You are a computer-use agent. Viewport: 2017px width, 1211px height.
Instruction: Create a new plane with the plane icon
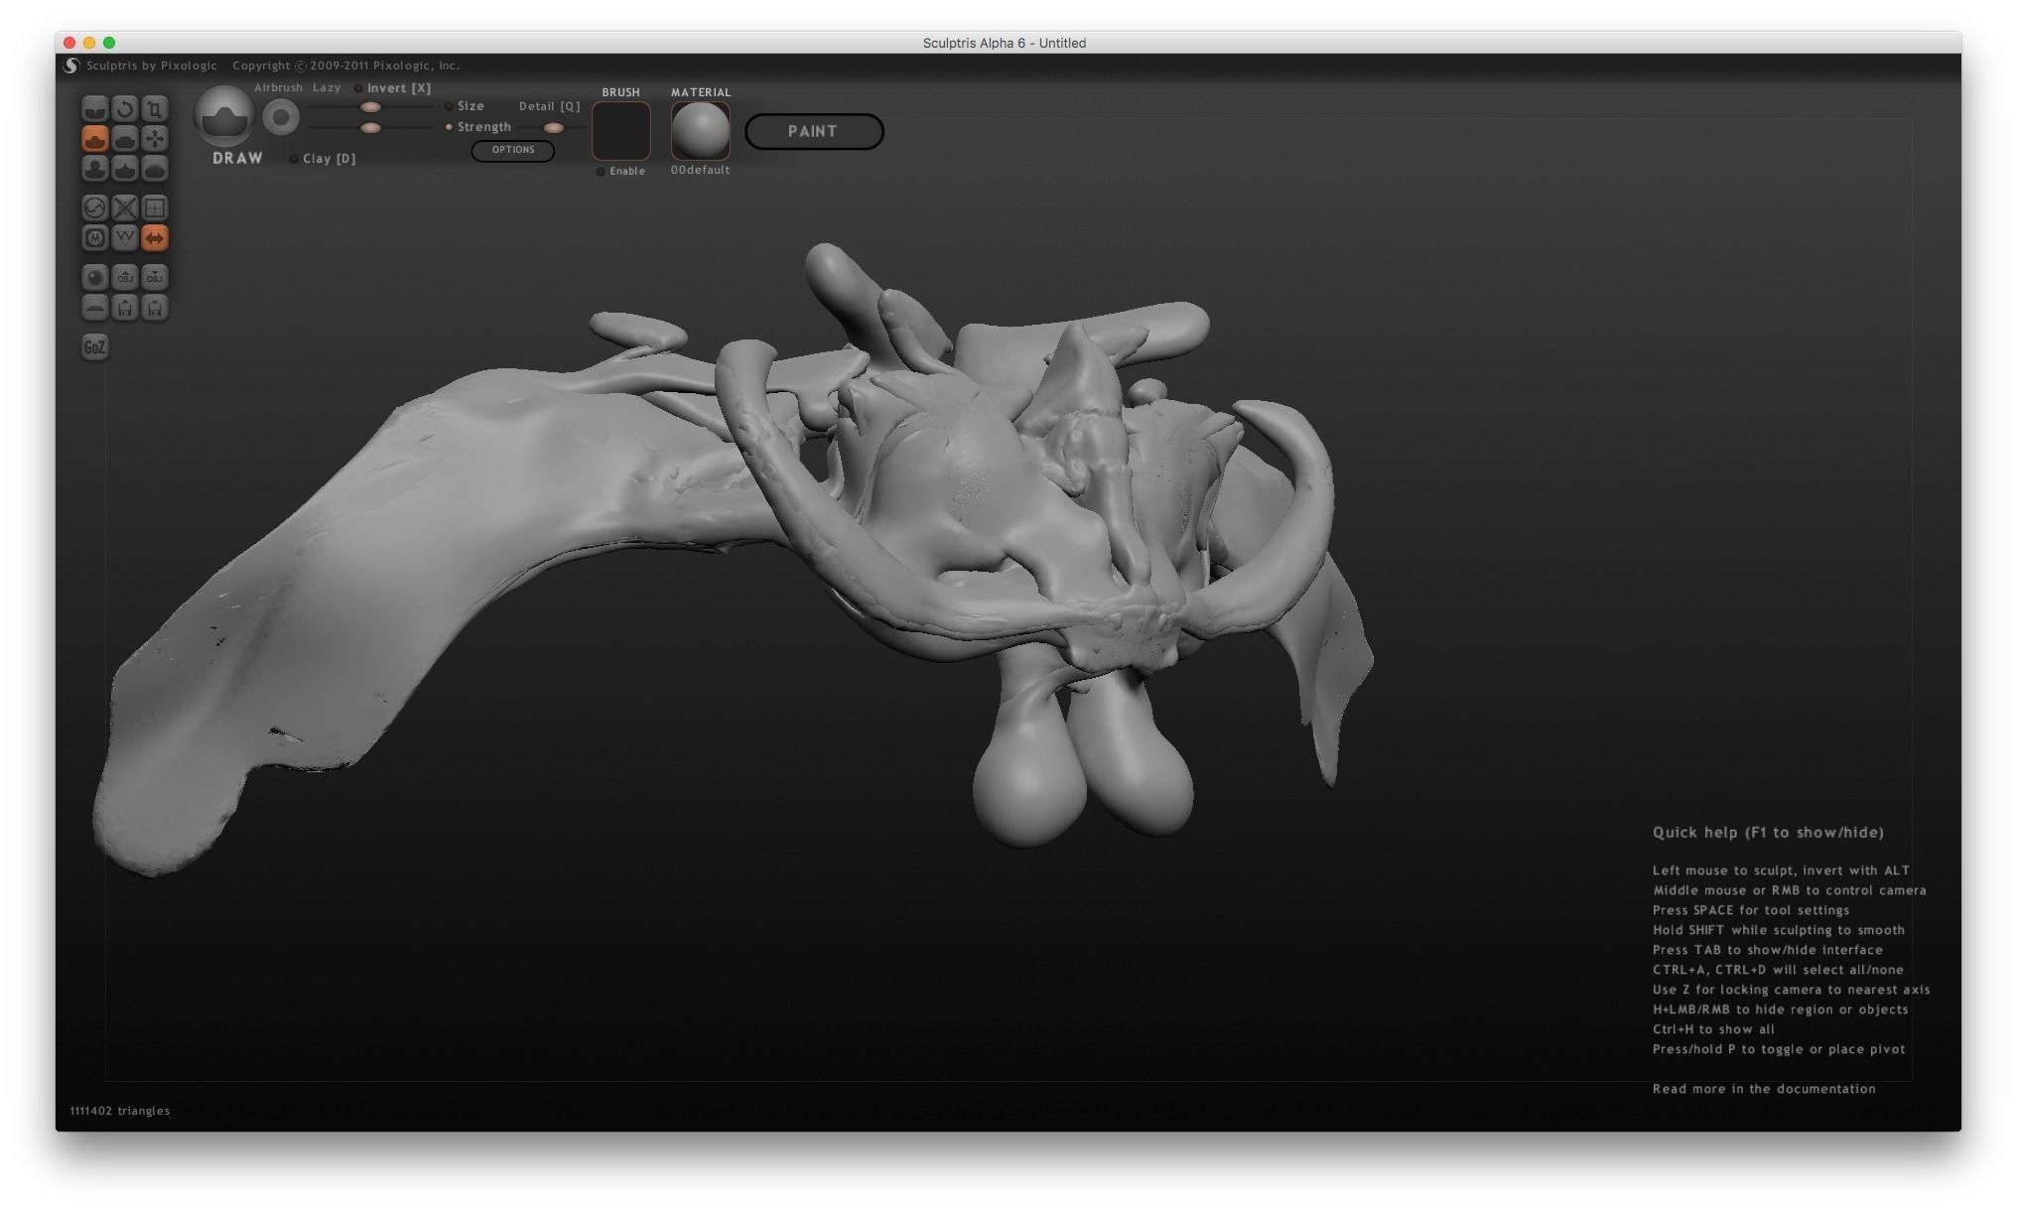point(94,307)
